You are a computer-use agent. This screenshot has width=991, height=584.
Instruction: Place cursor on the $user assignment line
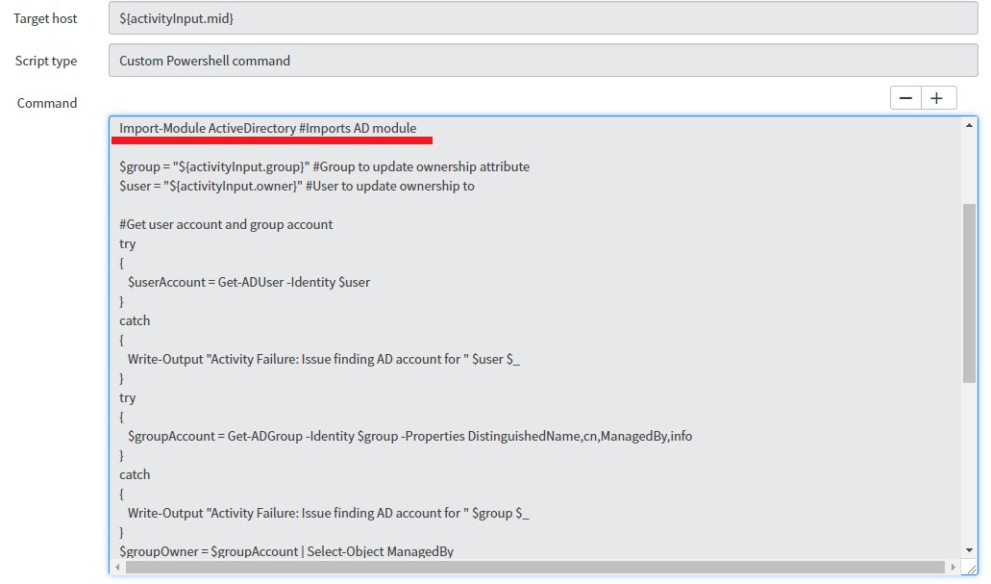(297, 186)
